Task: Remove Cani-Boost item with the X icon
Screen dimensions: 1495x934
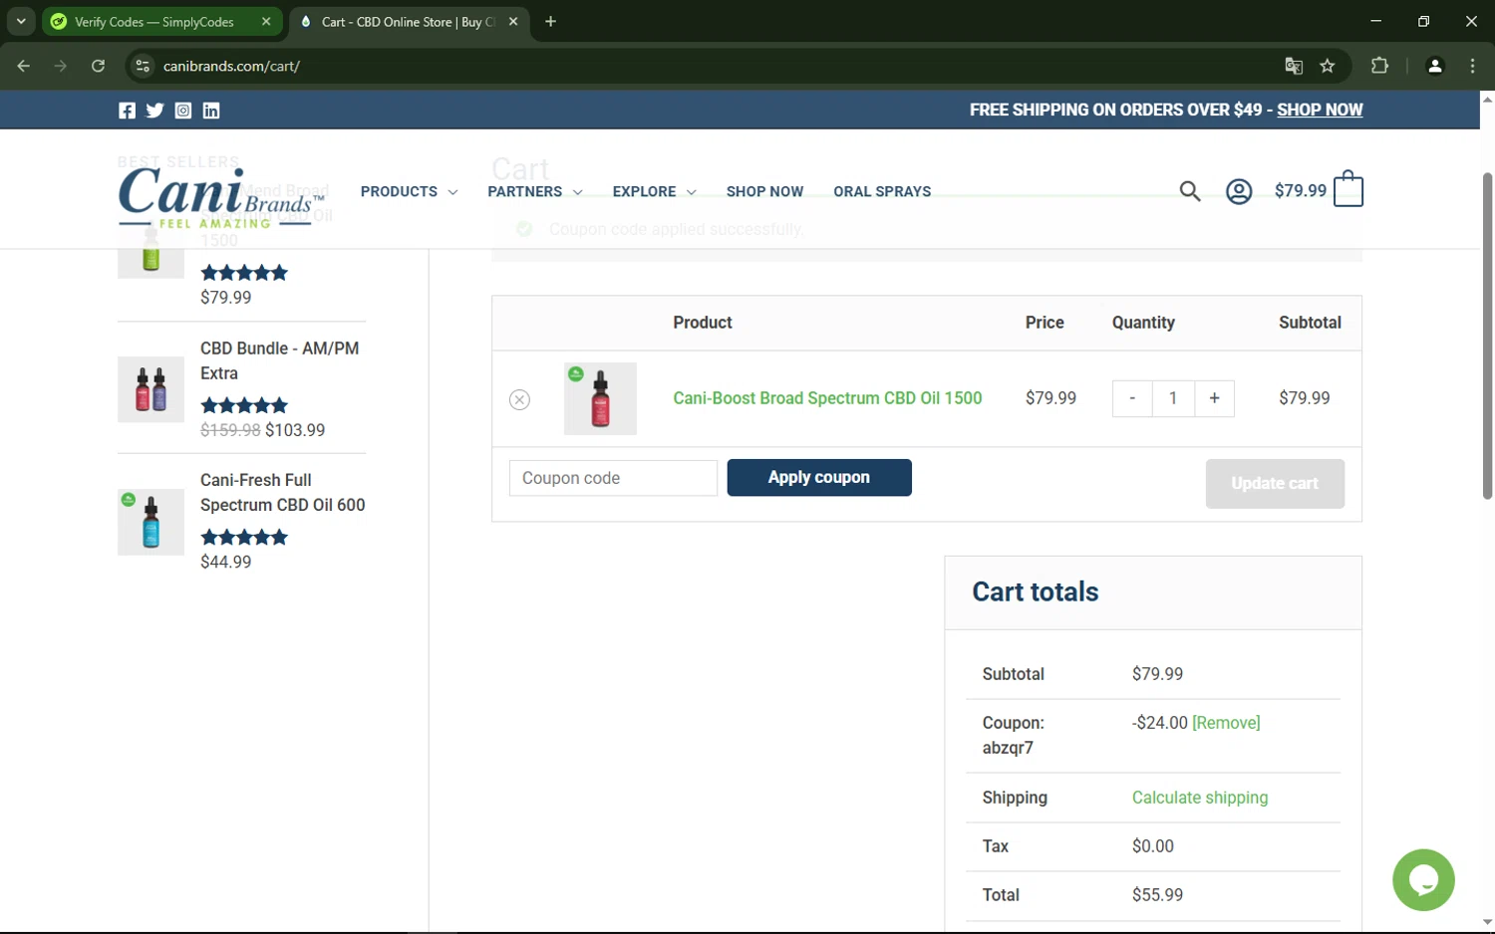Action: 519,399
